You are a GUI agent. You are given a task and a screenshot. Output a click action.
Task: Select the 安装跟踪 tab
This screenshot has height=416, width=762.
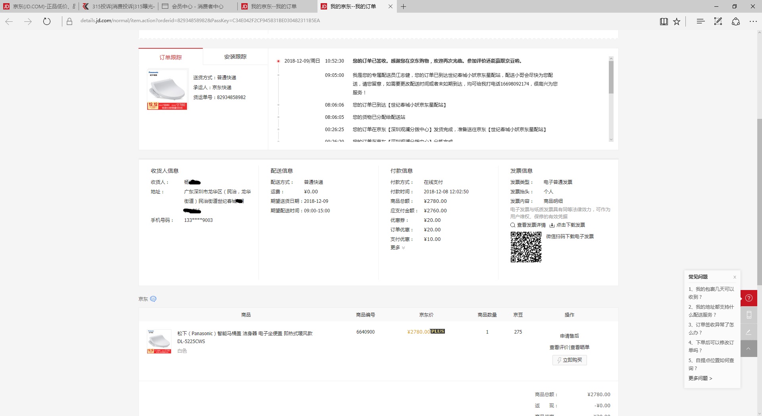tap(235, 57)
